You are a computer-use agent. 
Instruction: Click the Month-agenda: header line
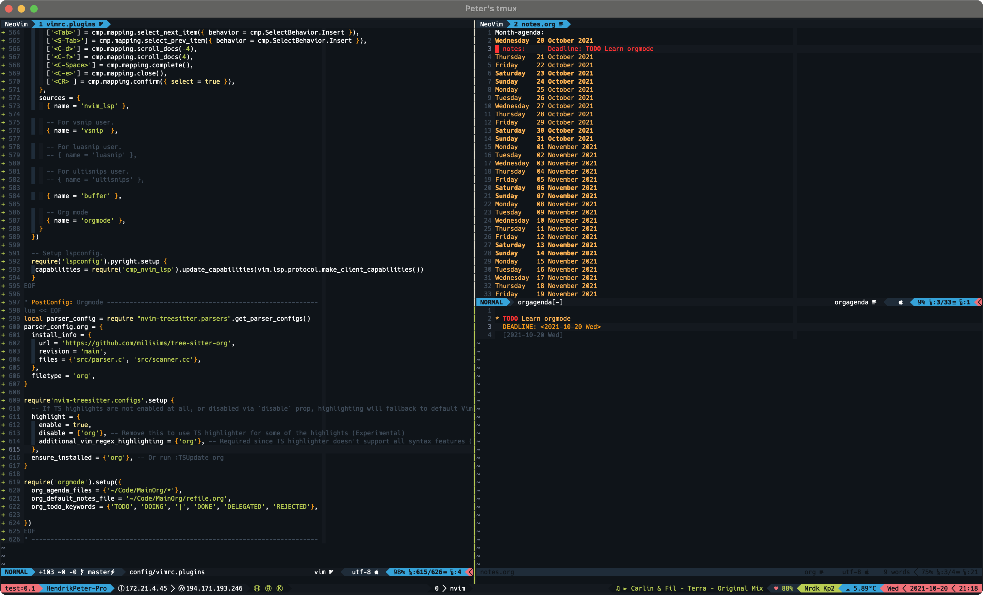pos(519,32)
